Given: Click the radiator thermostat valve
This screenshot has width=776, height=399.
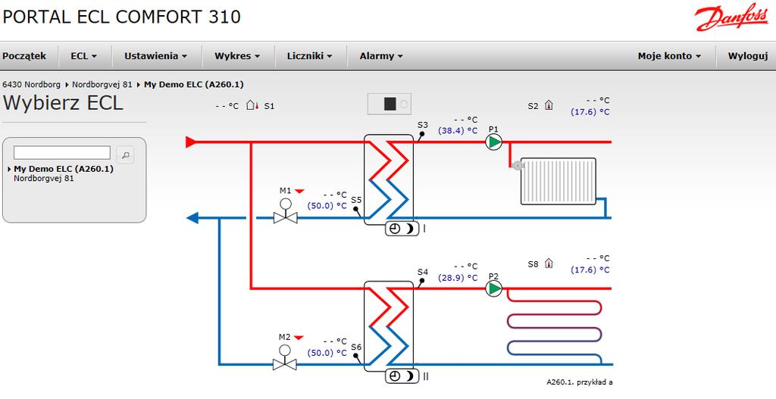Looking at the screenshot, I should pos(517,166).
